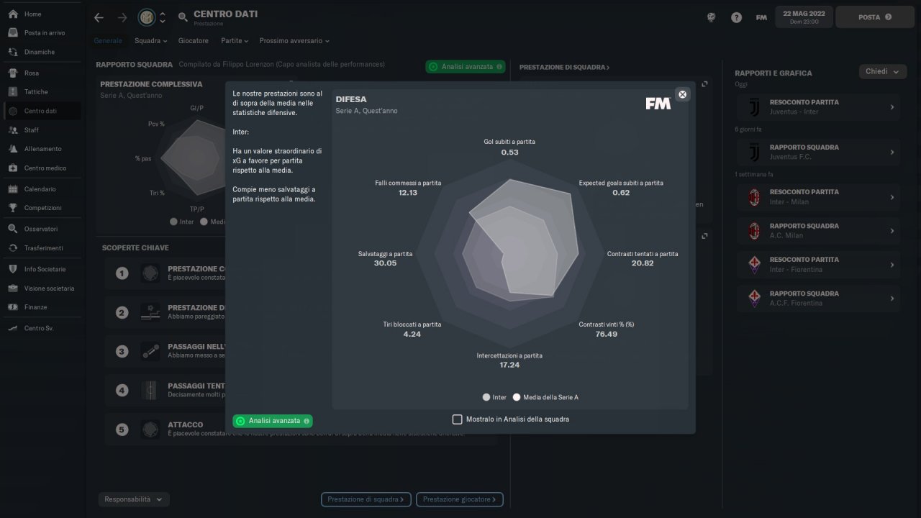Open the Chiedi dropdown
The width and height of the screenshot is (921, 518).
coord(882,72)
